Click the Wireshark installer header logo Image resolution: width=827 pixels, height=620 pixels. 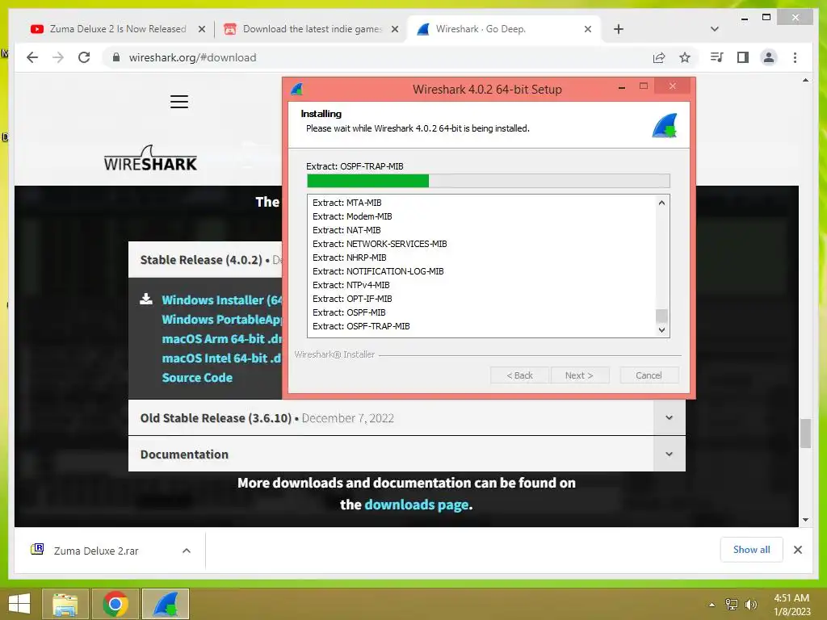coord(665,125)
